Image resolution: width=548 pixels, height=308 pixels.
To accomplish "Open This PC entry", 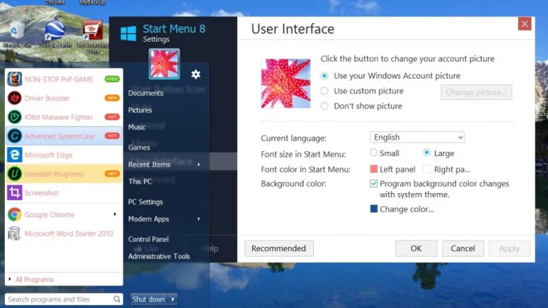I will pyautogui.click(x=140, y=181).
